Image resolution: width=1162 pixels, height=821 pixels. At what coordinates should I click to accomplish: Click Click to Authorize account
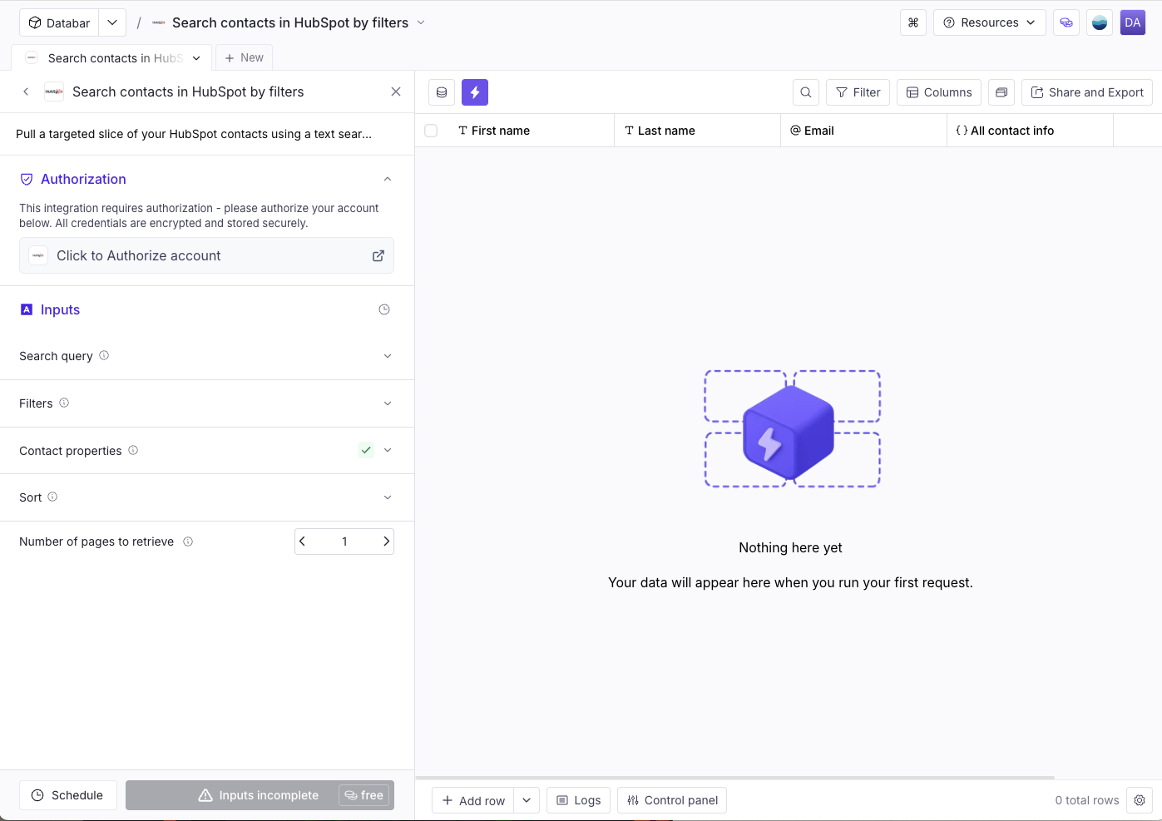point(206,255)
